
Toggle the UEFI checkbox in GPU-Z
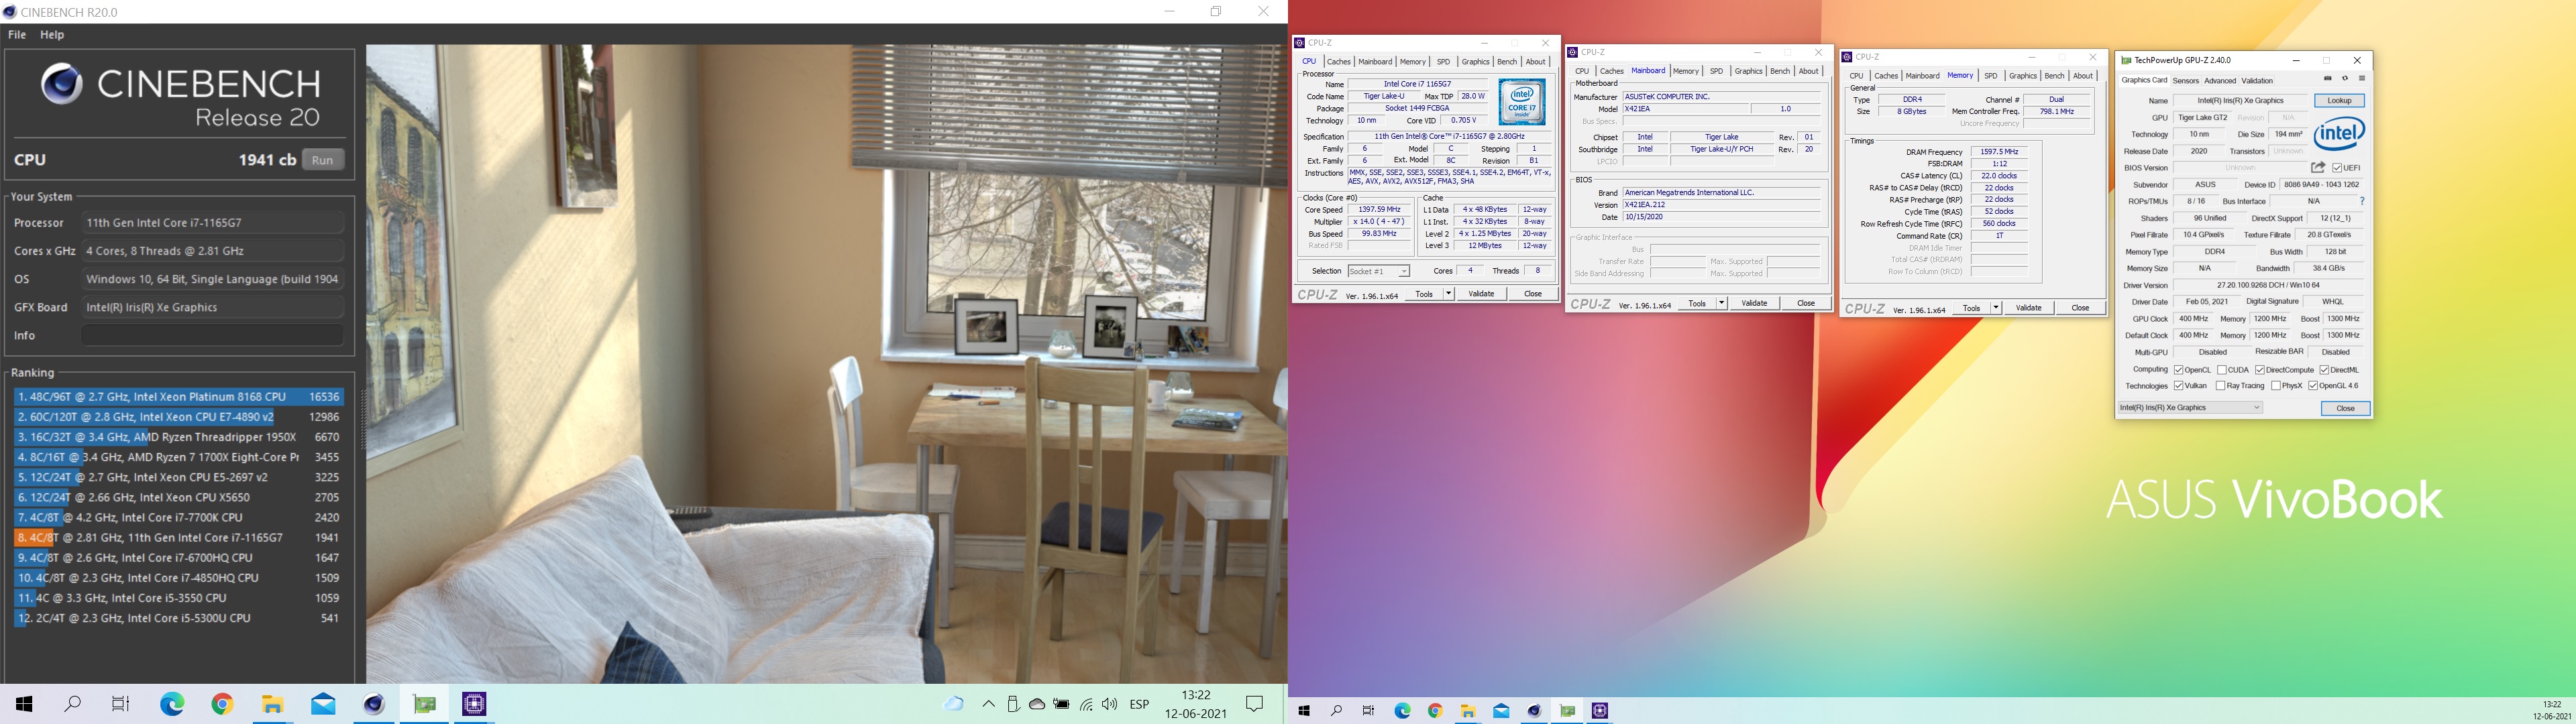pyautogui.click(x=2337, y=168)
